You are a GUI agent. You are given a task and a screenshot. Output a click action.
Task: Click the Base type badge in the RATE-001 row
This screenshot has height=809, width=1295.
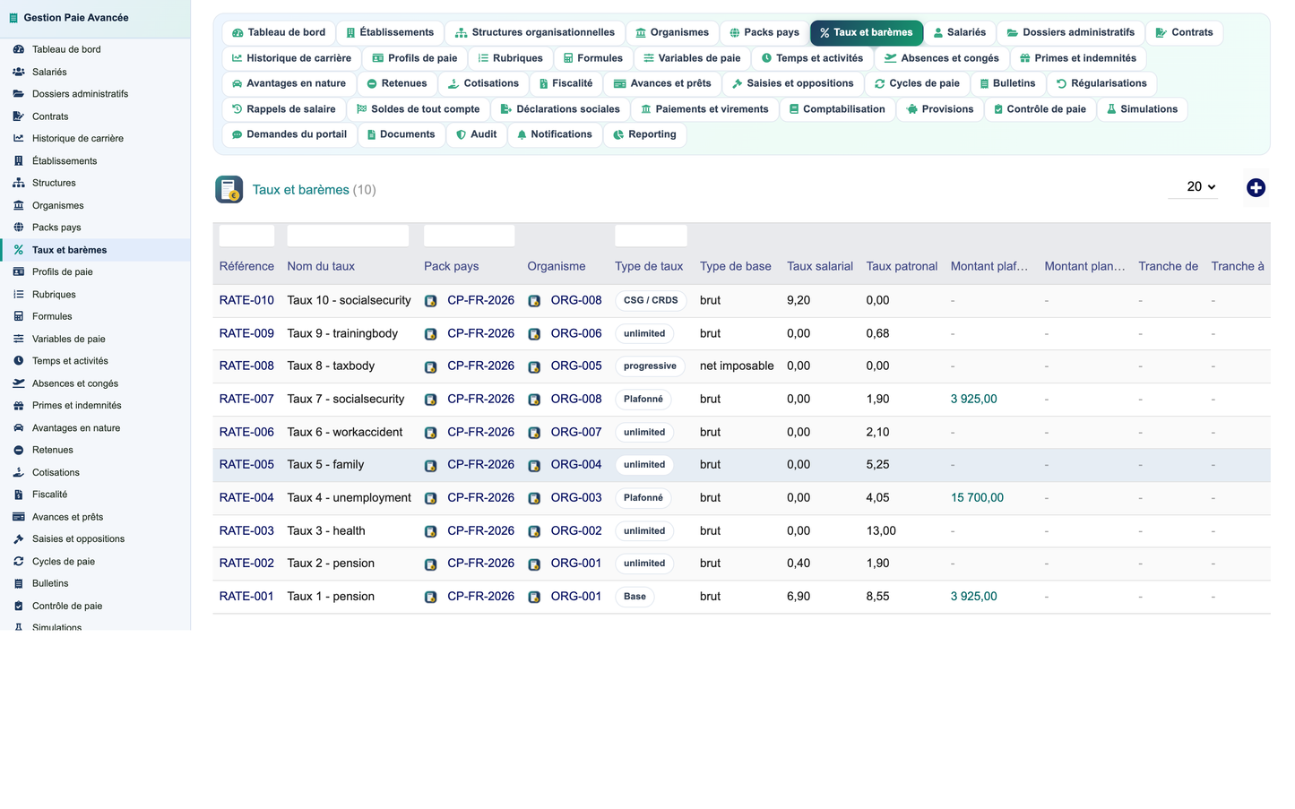(635, 596)
